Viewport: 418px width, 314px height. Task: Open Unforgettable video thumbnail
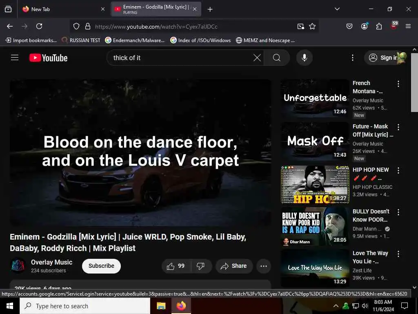point(315,99)
